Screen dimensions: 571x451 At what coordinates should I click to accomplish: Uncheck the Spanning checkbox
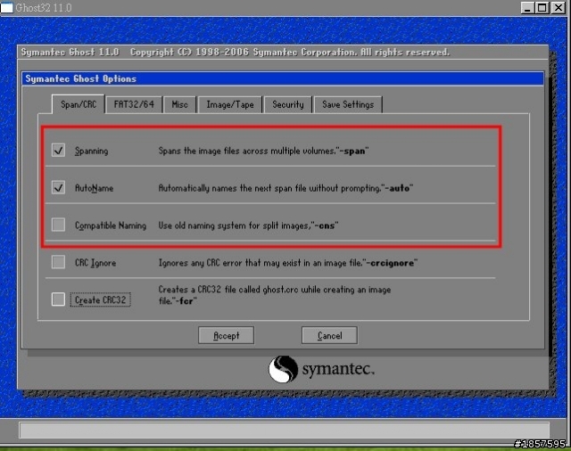[58, 151]
